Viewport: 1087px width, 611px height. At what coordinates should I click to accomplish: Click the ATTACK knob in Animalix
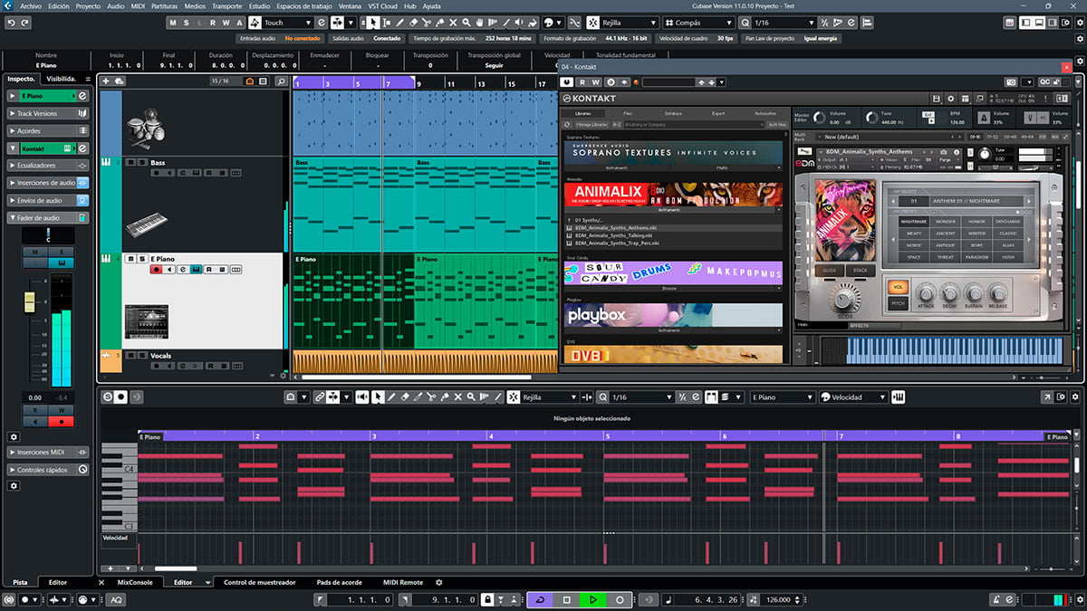(x=926, y=293)
